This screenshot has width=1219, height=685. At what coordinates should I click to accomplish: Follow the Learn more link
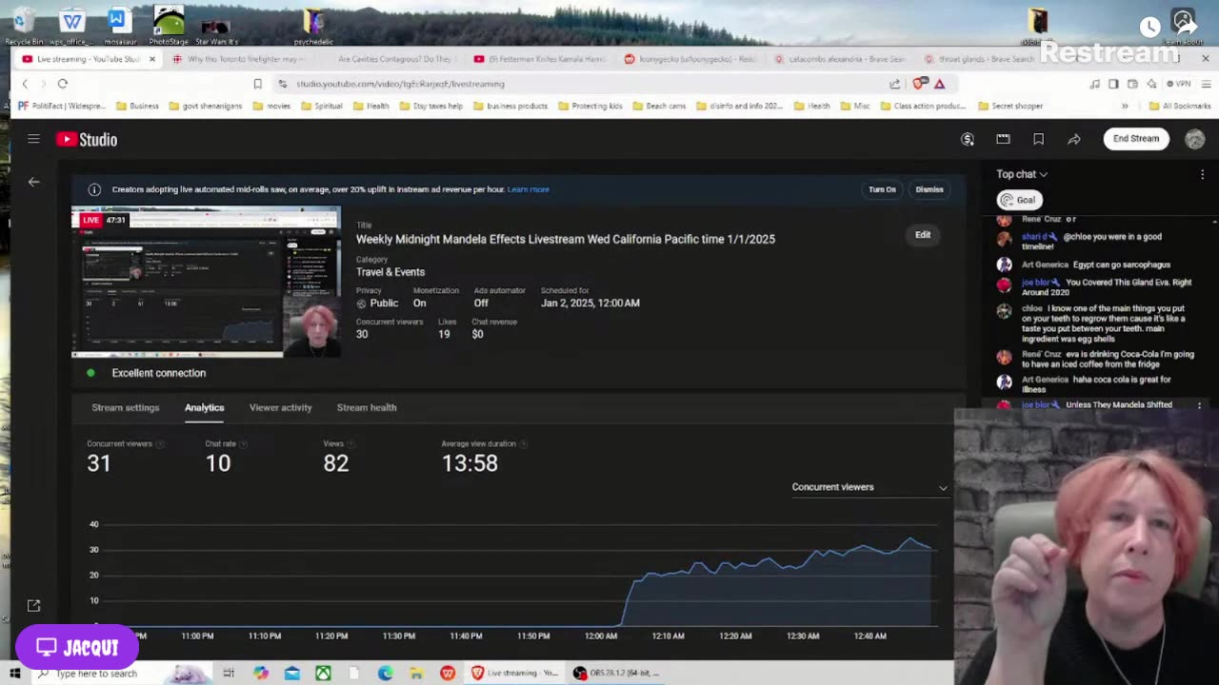[x=529, y=189]
